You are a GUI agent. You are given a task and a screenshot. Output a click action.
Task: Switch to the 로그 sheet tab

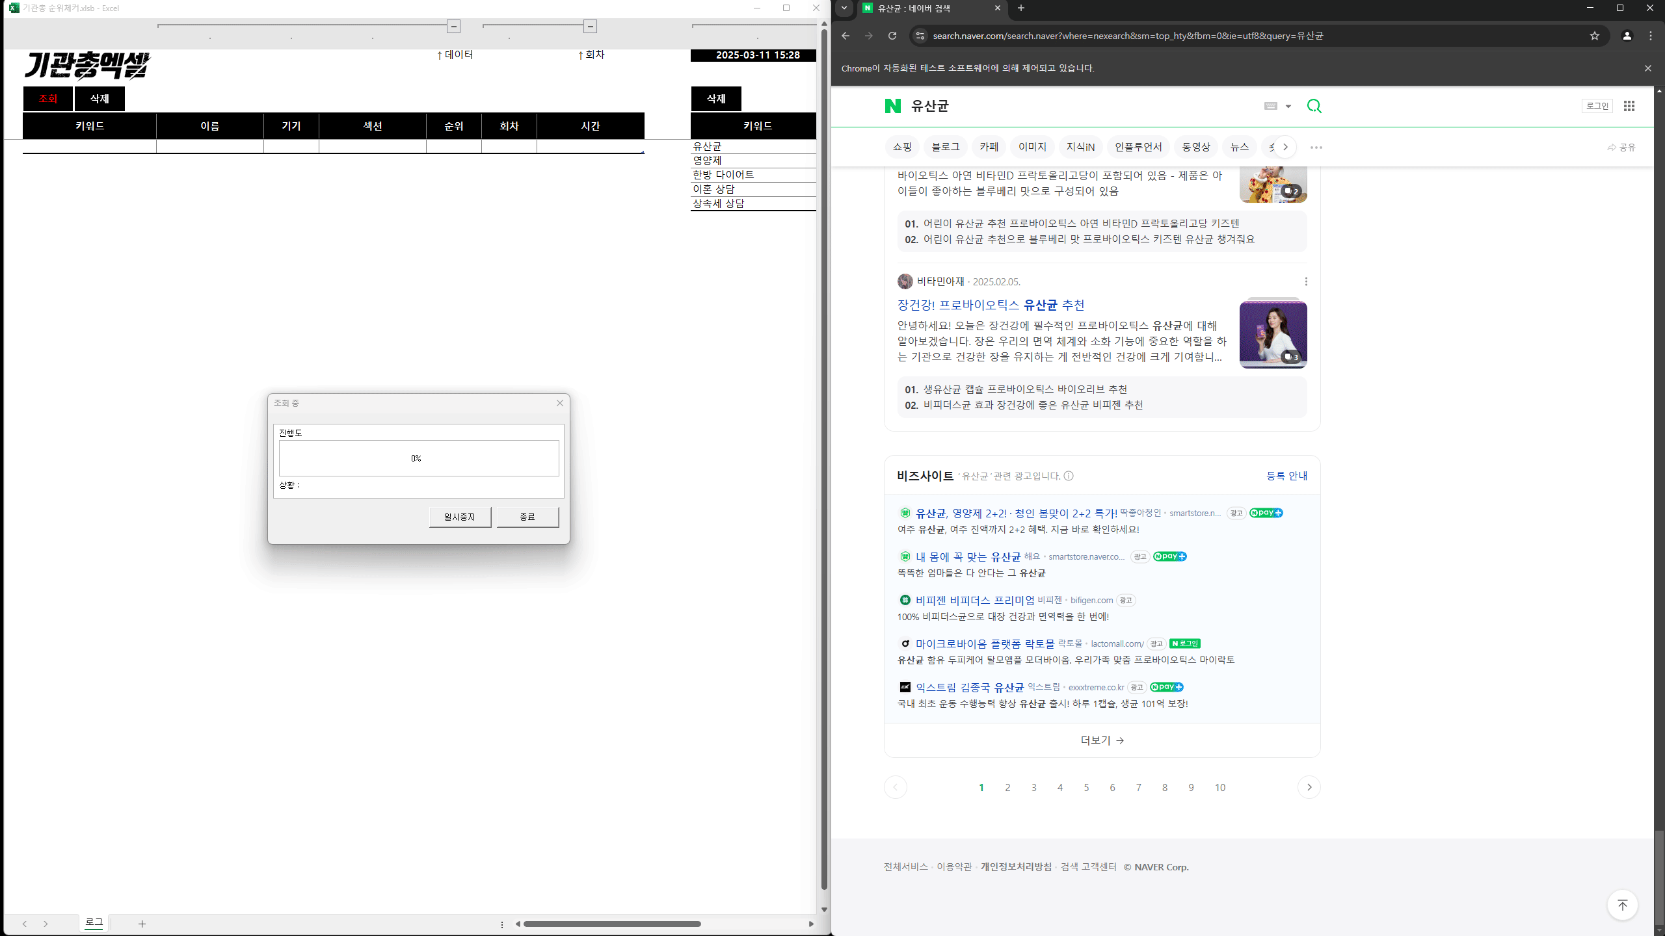[94, 922]
